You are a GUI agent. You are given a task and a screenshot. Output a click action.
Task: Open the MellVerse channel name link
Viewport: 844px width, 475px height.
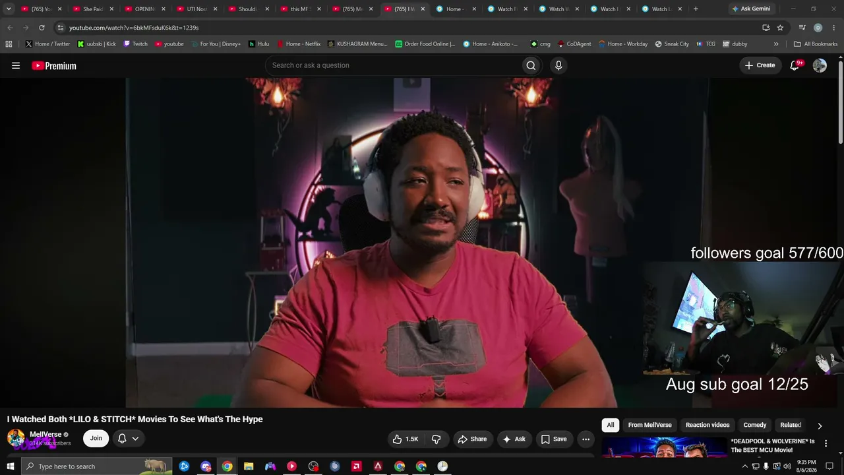tap(45, 434)
